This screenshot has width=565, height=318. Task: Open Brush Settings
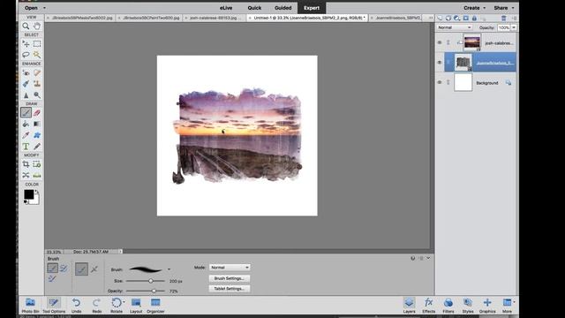[230, 278]
